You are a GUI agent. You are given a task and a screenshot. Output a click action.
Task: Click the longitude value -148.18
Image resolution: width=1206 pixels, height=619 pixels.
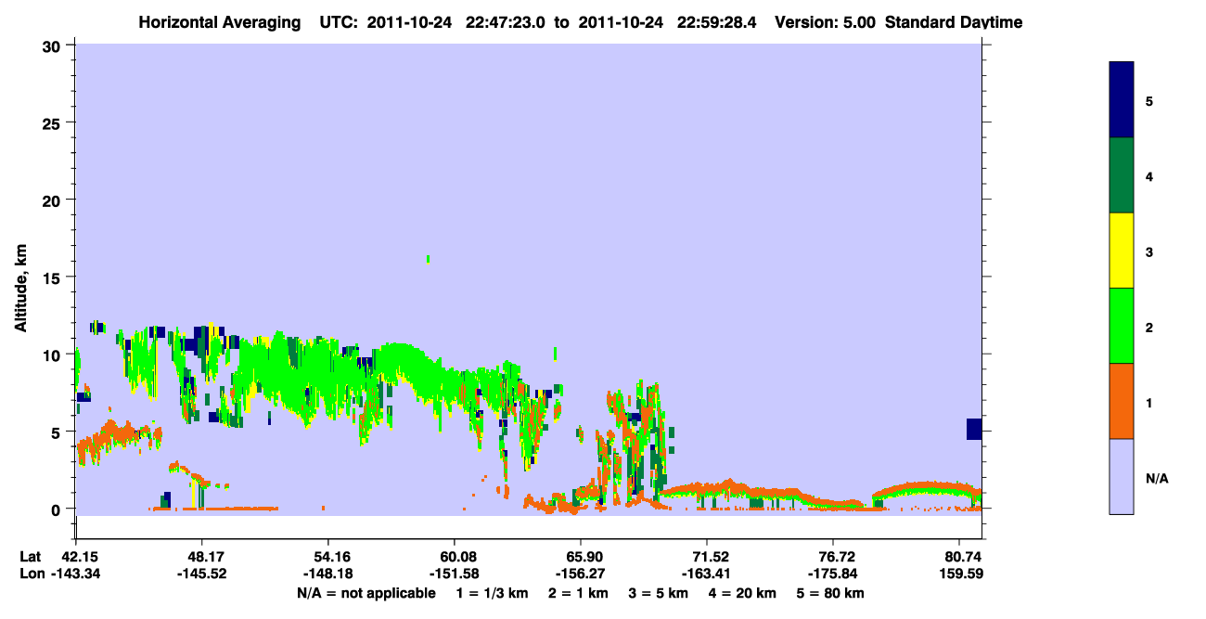[x=328, y=574]
